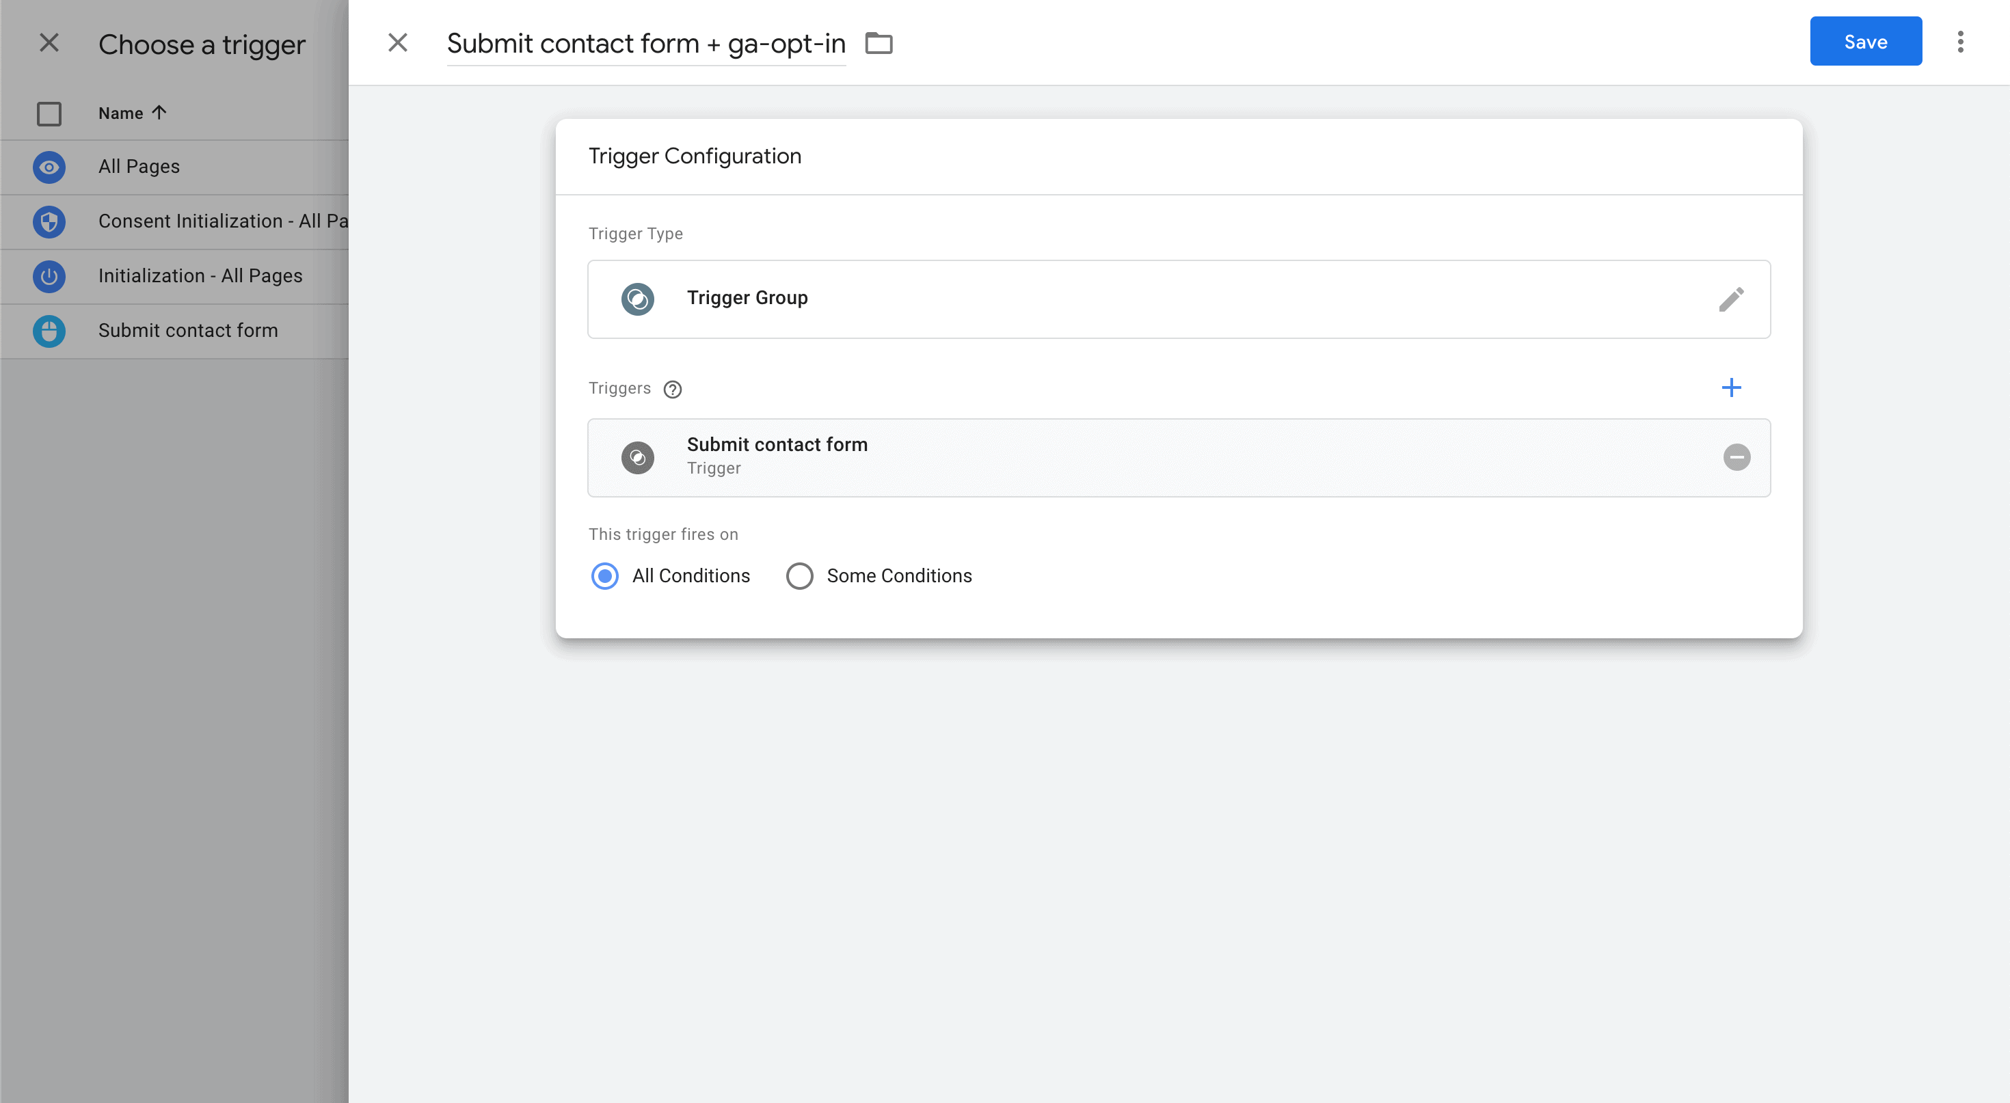The width and height of the screenshot is (2010, 1103).
Task: Remove Submit contact form trigger via minus icon
Action: click(1736, 457)
